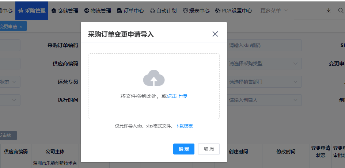
Task: Close the 采购订单变更申请导入 dialog
Action: coord(215,34)
